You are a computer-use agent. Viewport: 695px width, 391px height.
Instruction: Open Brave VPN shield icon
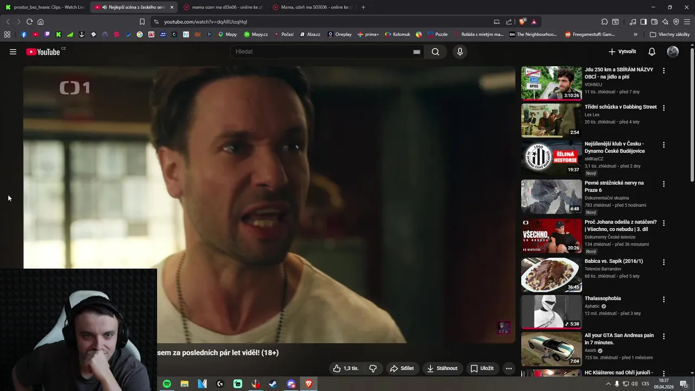pyautogui.click(x=676, y=22)
